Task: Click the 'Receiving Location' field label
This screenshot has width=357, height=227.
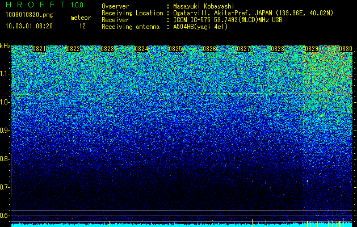Action: click(132, 13)
